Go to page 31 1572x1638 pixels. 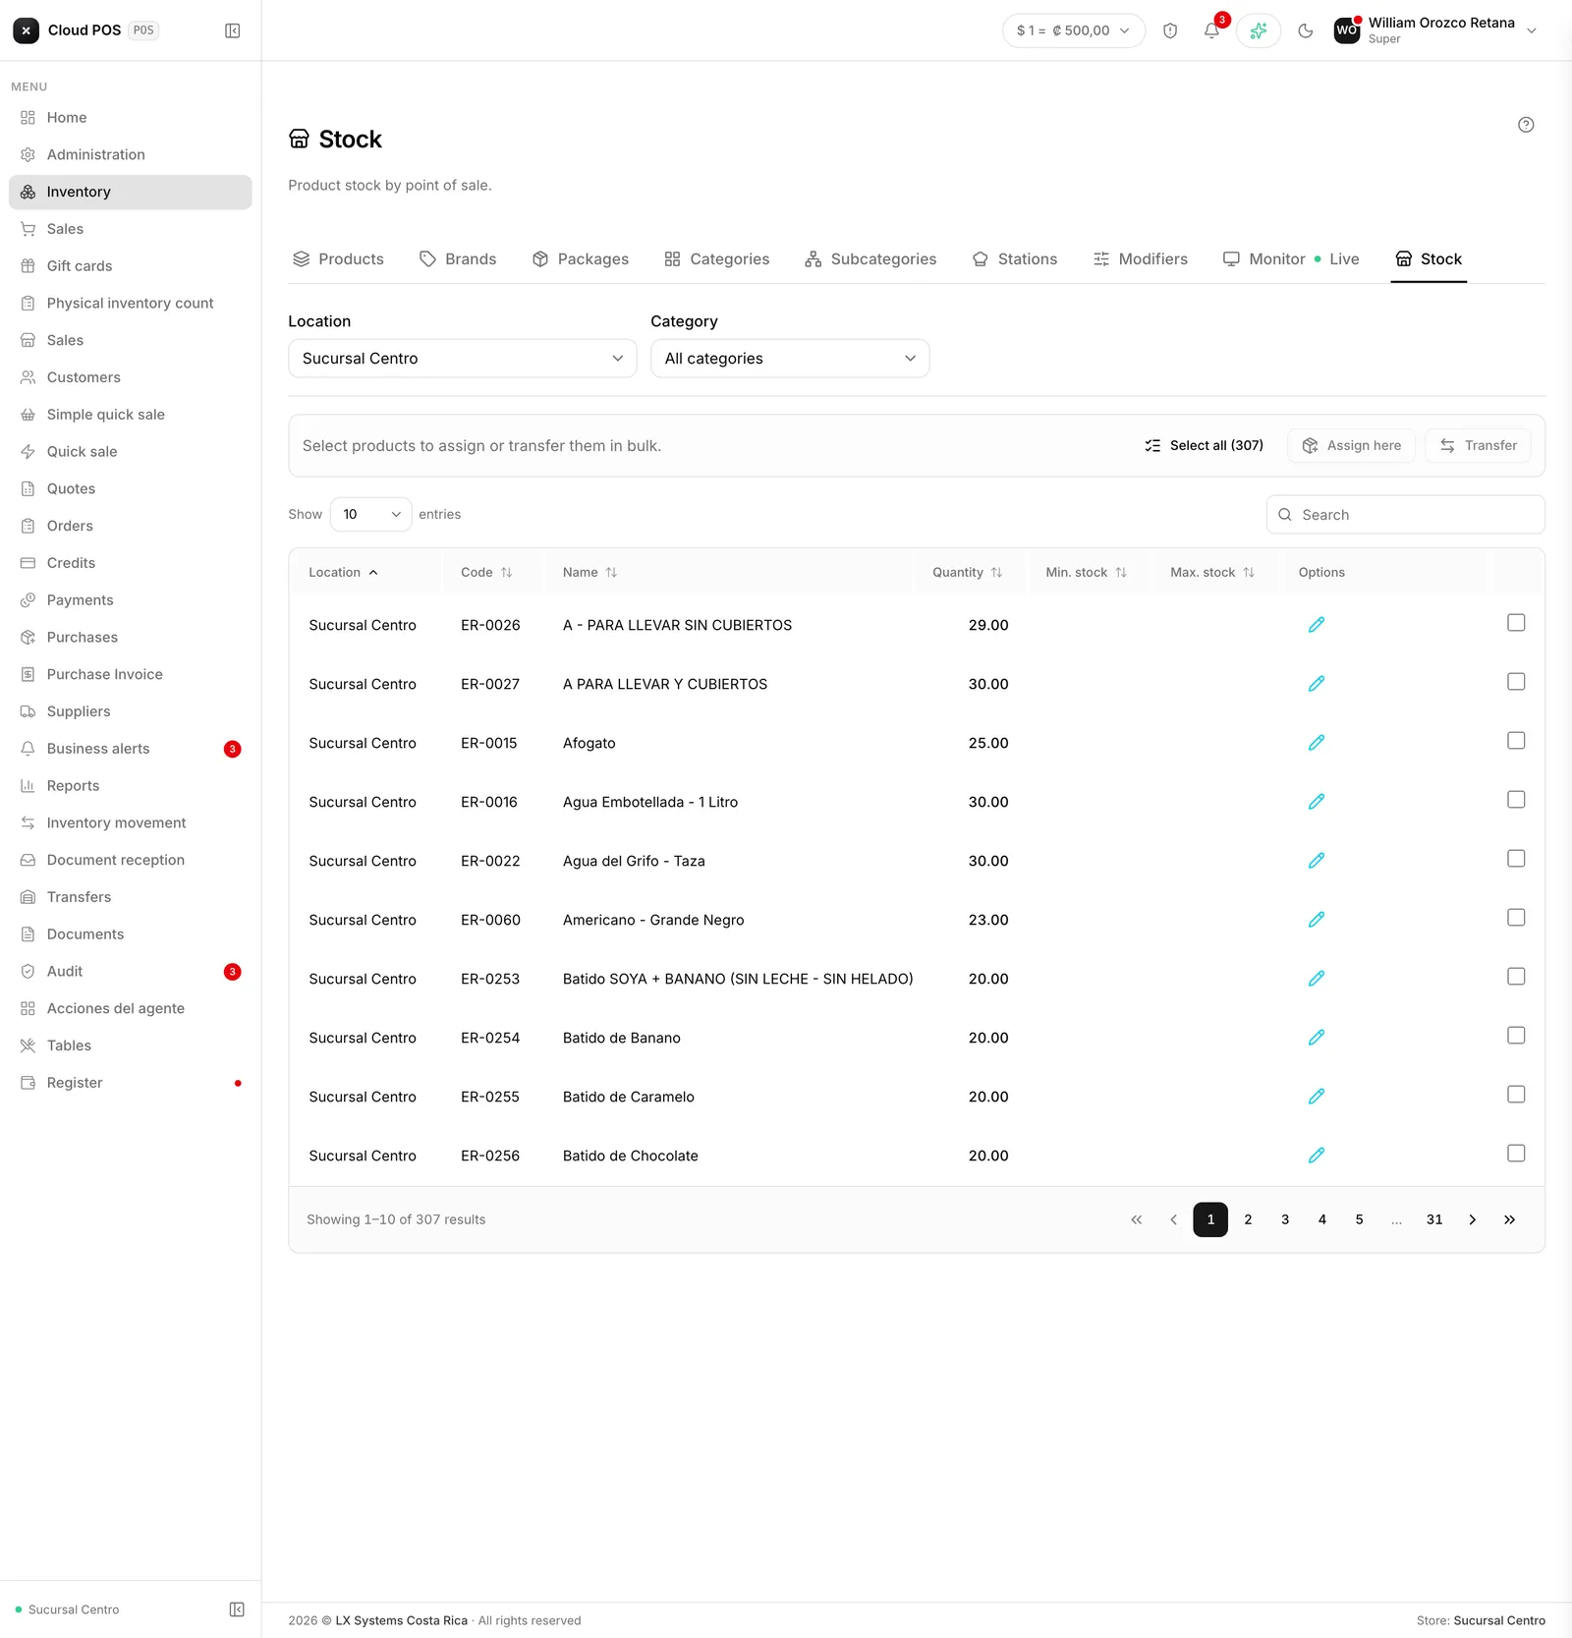(1434, 1219)
